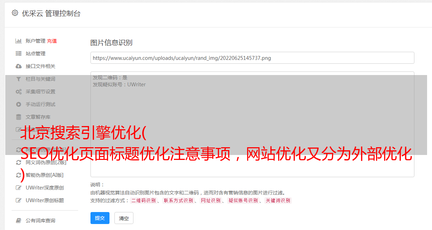Click the blue 提交 button

(100, 218)
